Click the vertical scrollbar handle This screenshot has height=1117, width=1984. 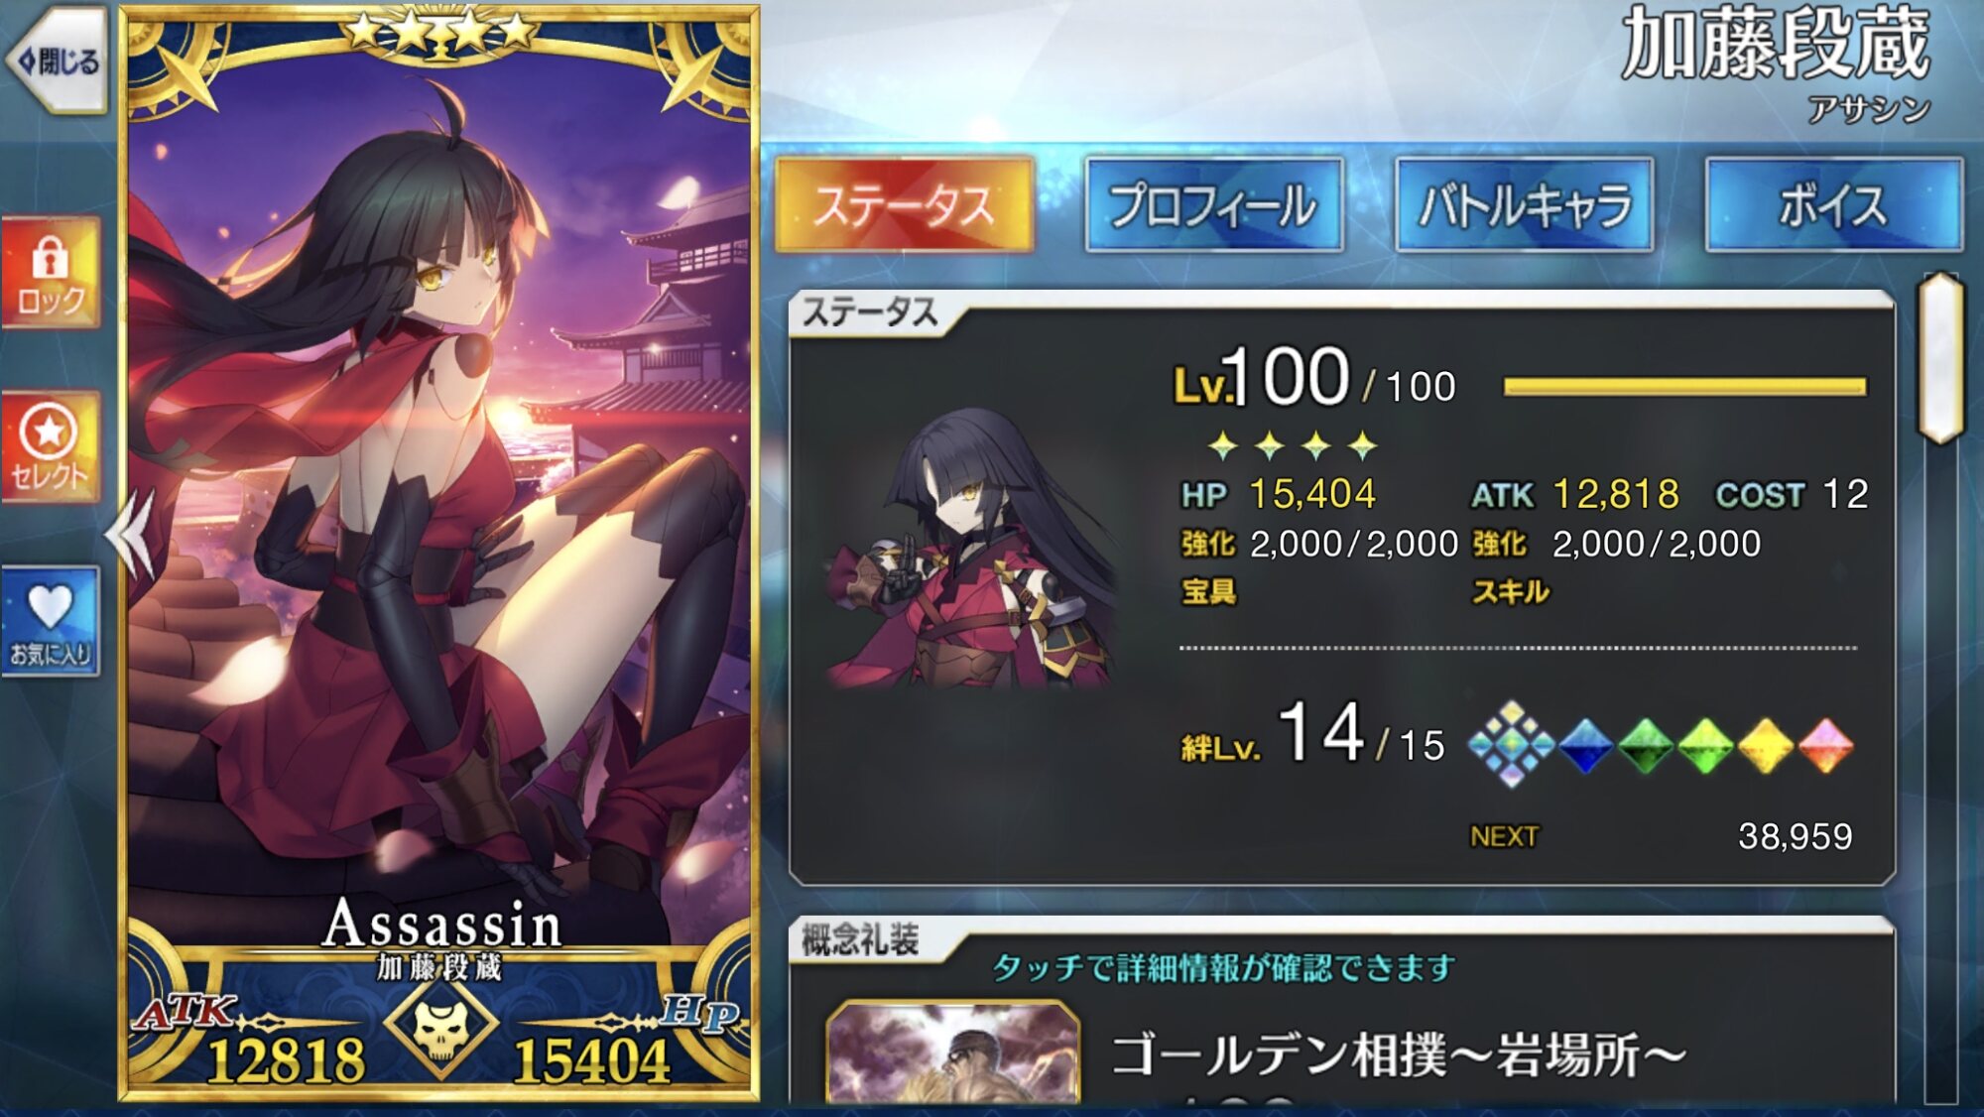pos(1941,358)
